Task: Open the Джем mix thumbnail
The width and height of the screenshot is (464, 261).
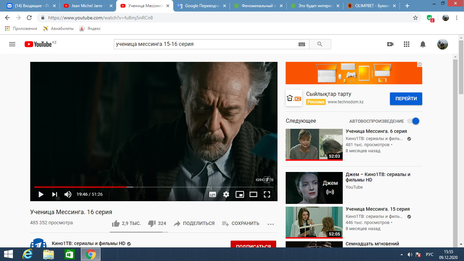Action: 314,188
